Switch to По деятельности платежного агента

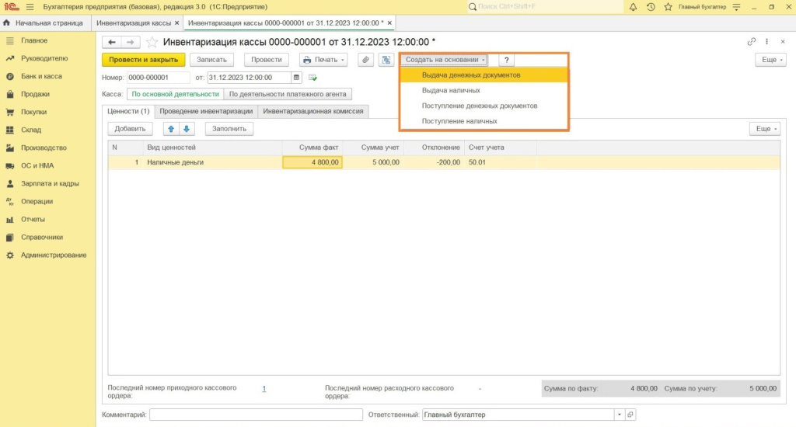[288, 94]
